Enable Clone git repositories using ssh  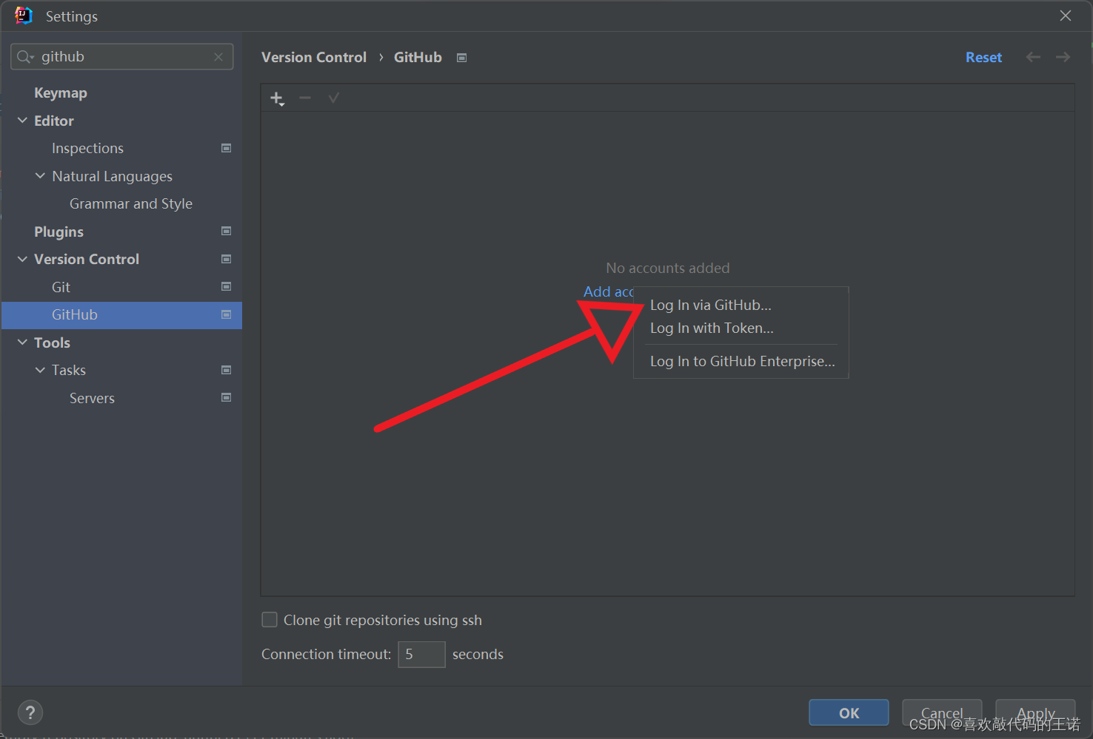click(270, 620)
